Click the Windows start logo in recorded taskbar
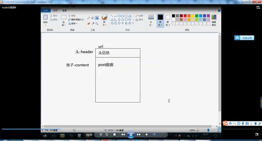Image resolution: width=262 pixels, height=141 pixels. click(x=45, y=136)
